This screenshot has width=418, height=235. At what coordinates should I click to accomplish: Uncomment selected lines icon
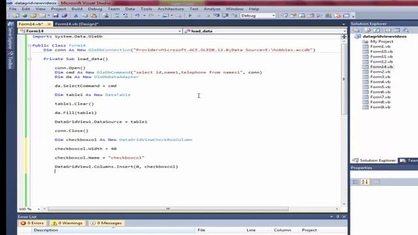click(x=125, y=16)
